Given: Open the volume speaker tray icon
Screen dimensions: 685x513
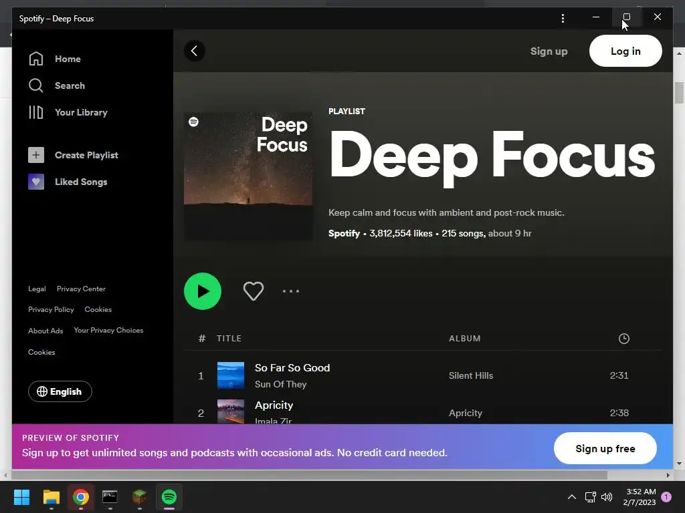Looking at the screenshot, I should click(607, 497).
